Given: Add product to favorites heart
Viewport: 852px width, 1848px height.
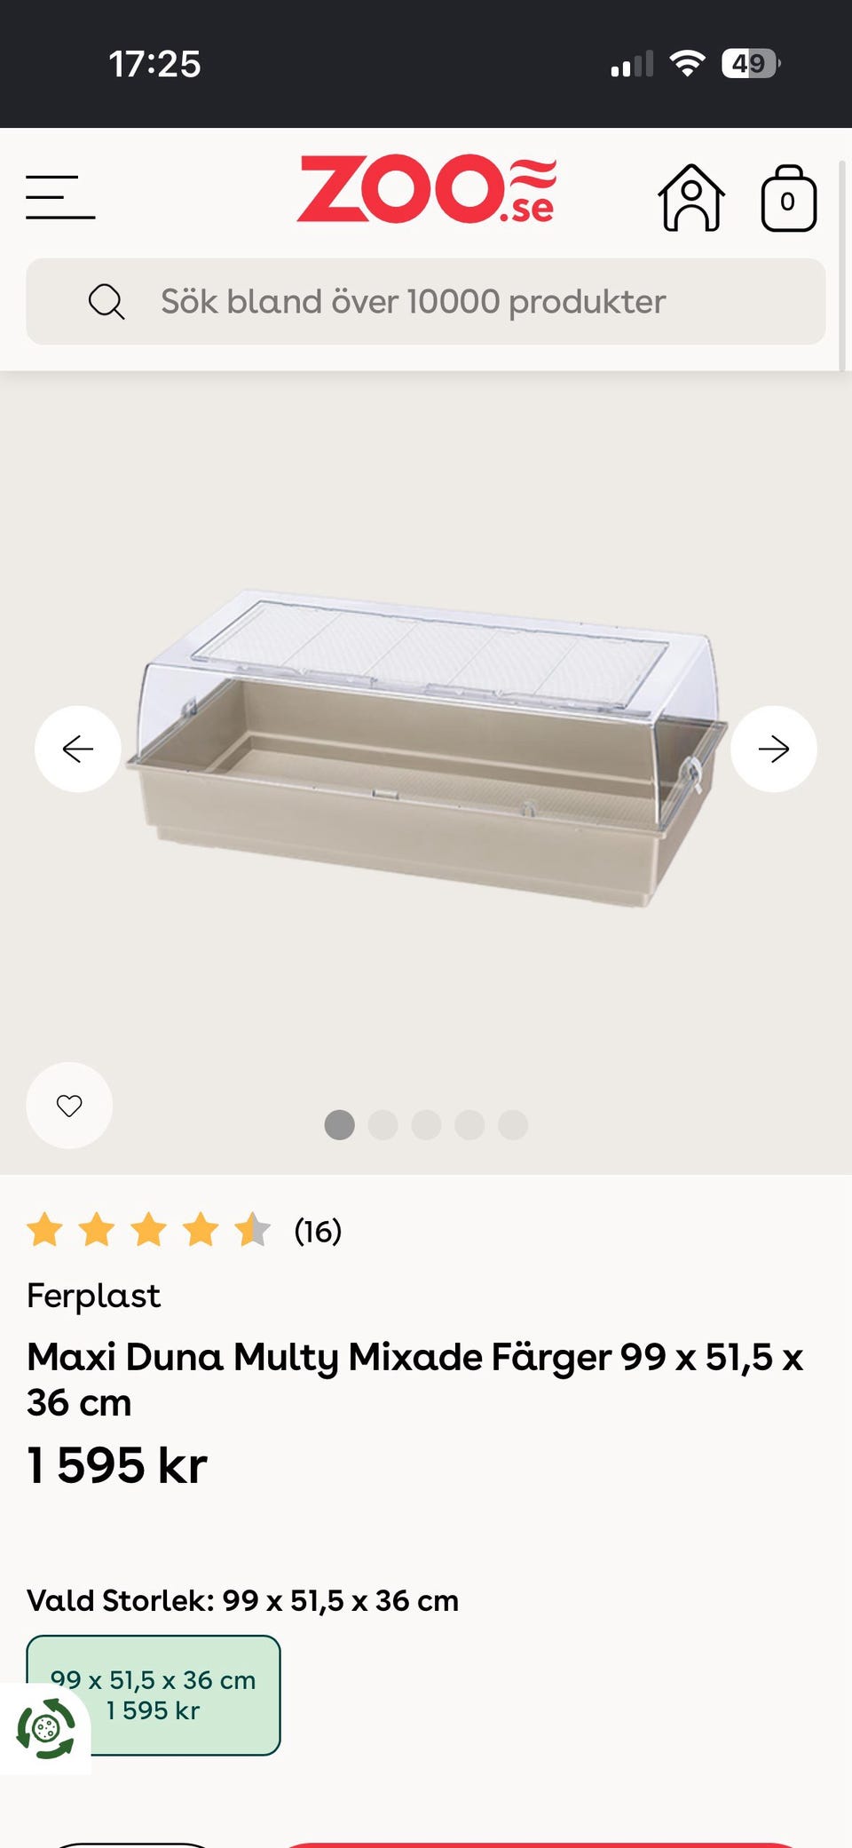Looking at the screenshot, I should click(x=69, y=1106).
